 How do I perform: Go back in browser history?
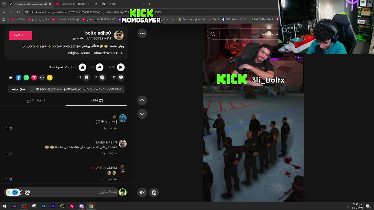4,12
